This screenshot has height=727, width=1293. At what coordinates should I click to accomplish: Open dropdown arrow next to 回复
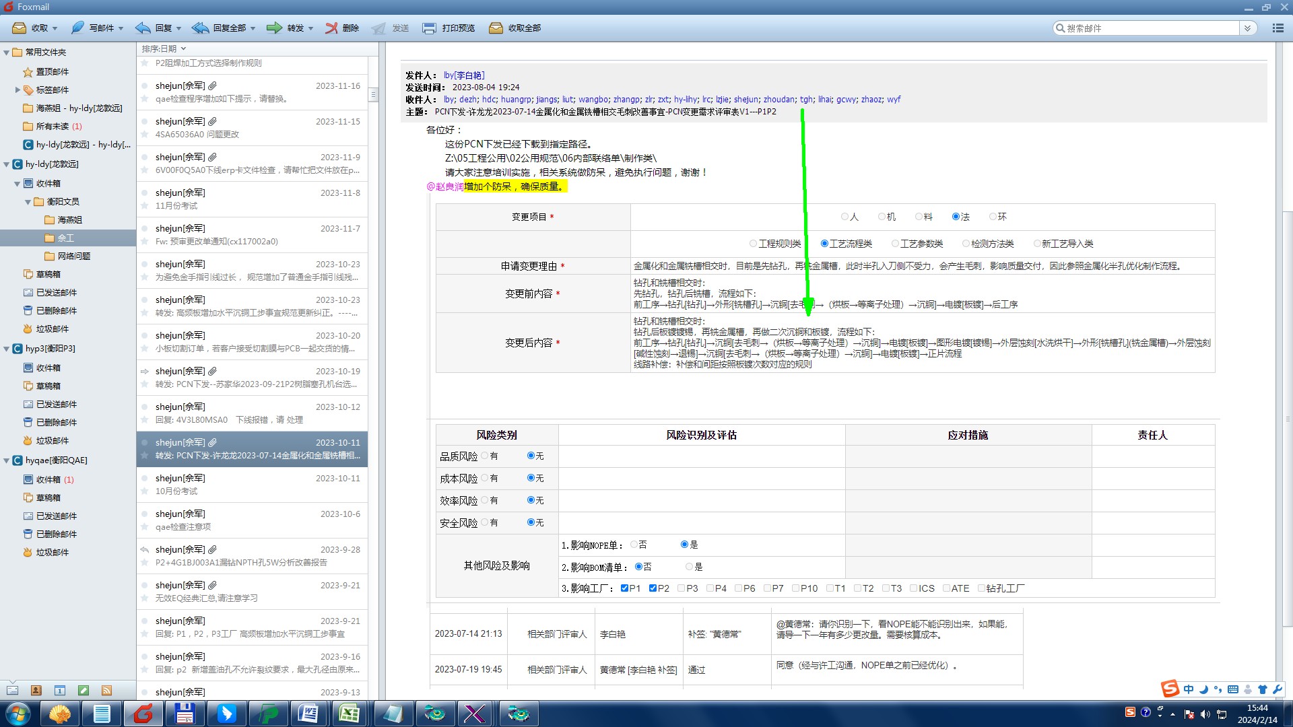[178, 28]
